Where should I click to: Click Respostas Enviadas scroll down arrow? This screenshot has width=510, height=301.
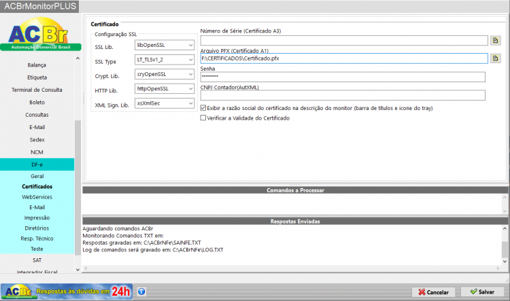(505, 262)
